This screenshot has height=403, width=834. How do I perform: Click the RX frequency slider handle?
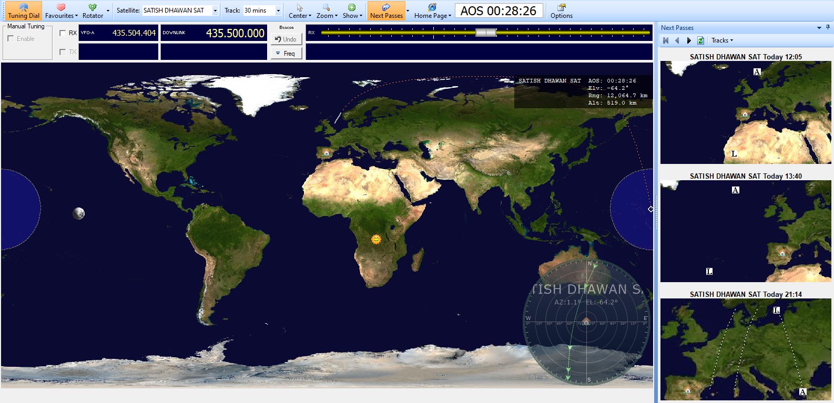point(486,33)
